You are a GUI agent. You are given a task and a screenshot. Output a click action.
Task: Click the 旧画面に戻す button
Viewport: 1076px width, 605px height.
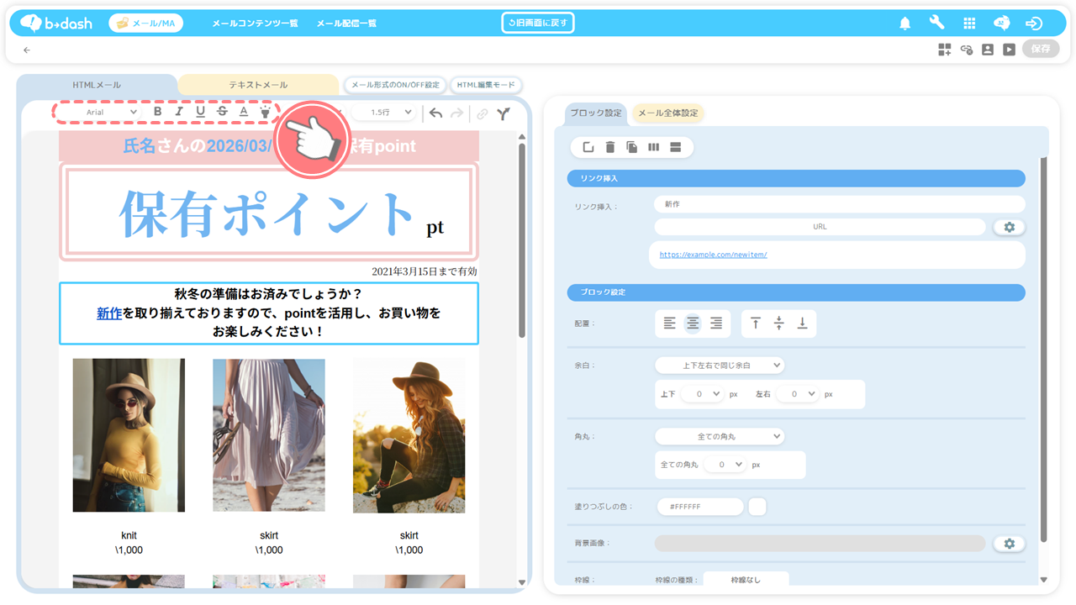pyautogui.click(x=538, y=23)
